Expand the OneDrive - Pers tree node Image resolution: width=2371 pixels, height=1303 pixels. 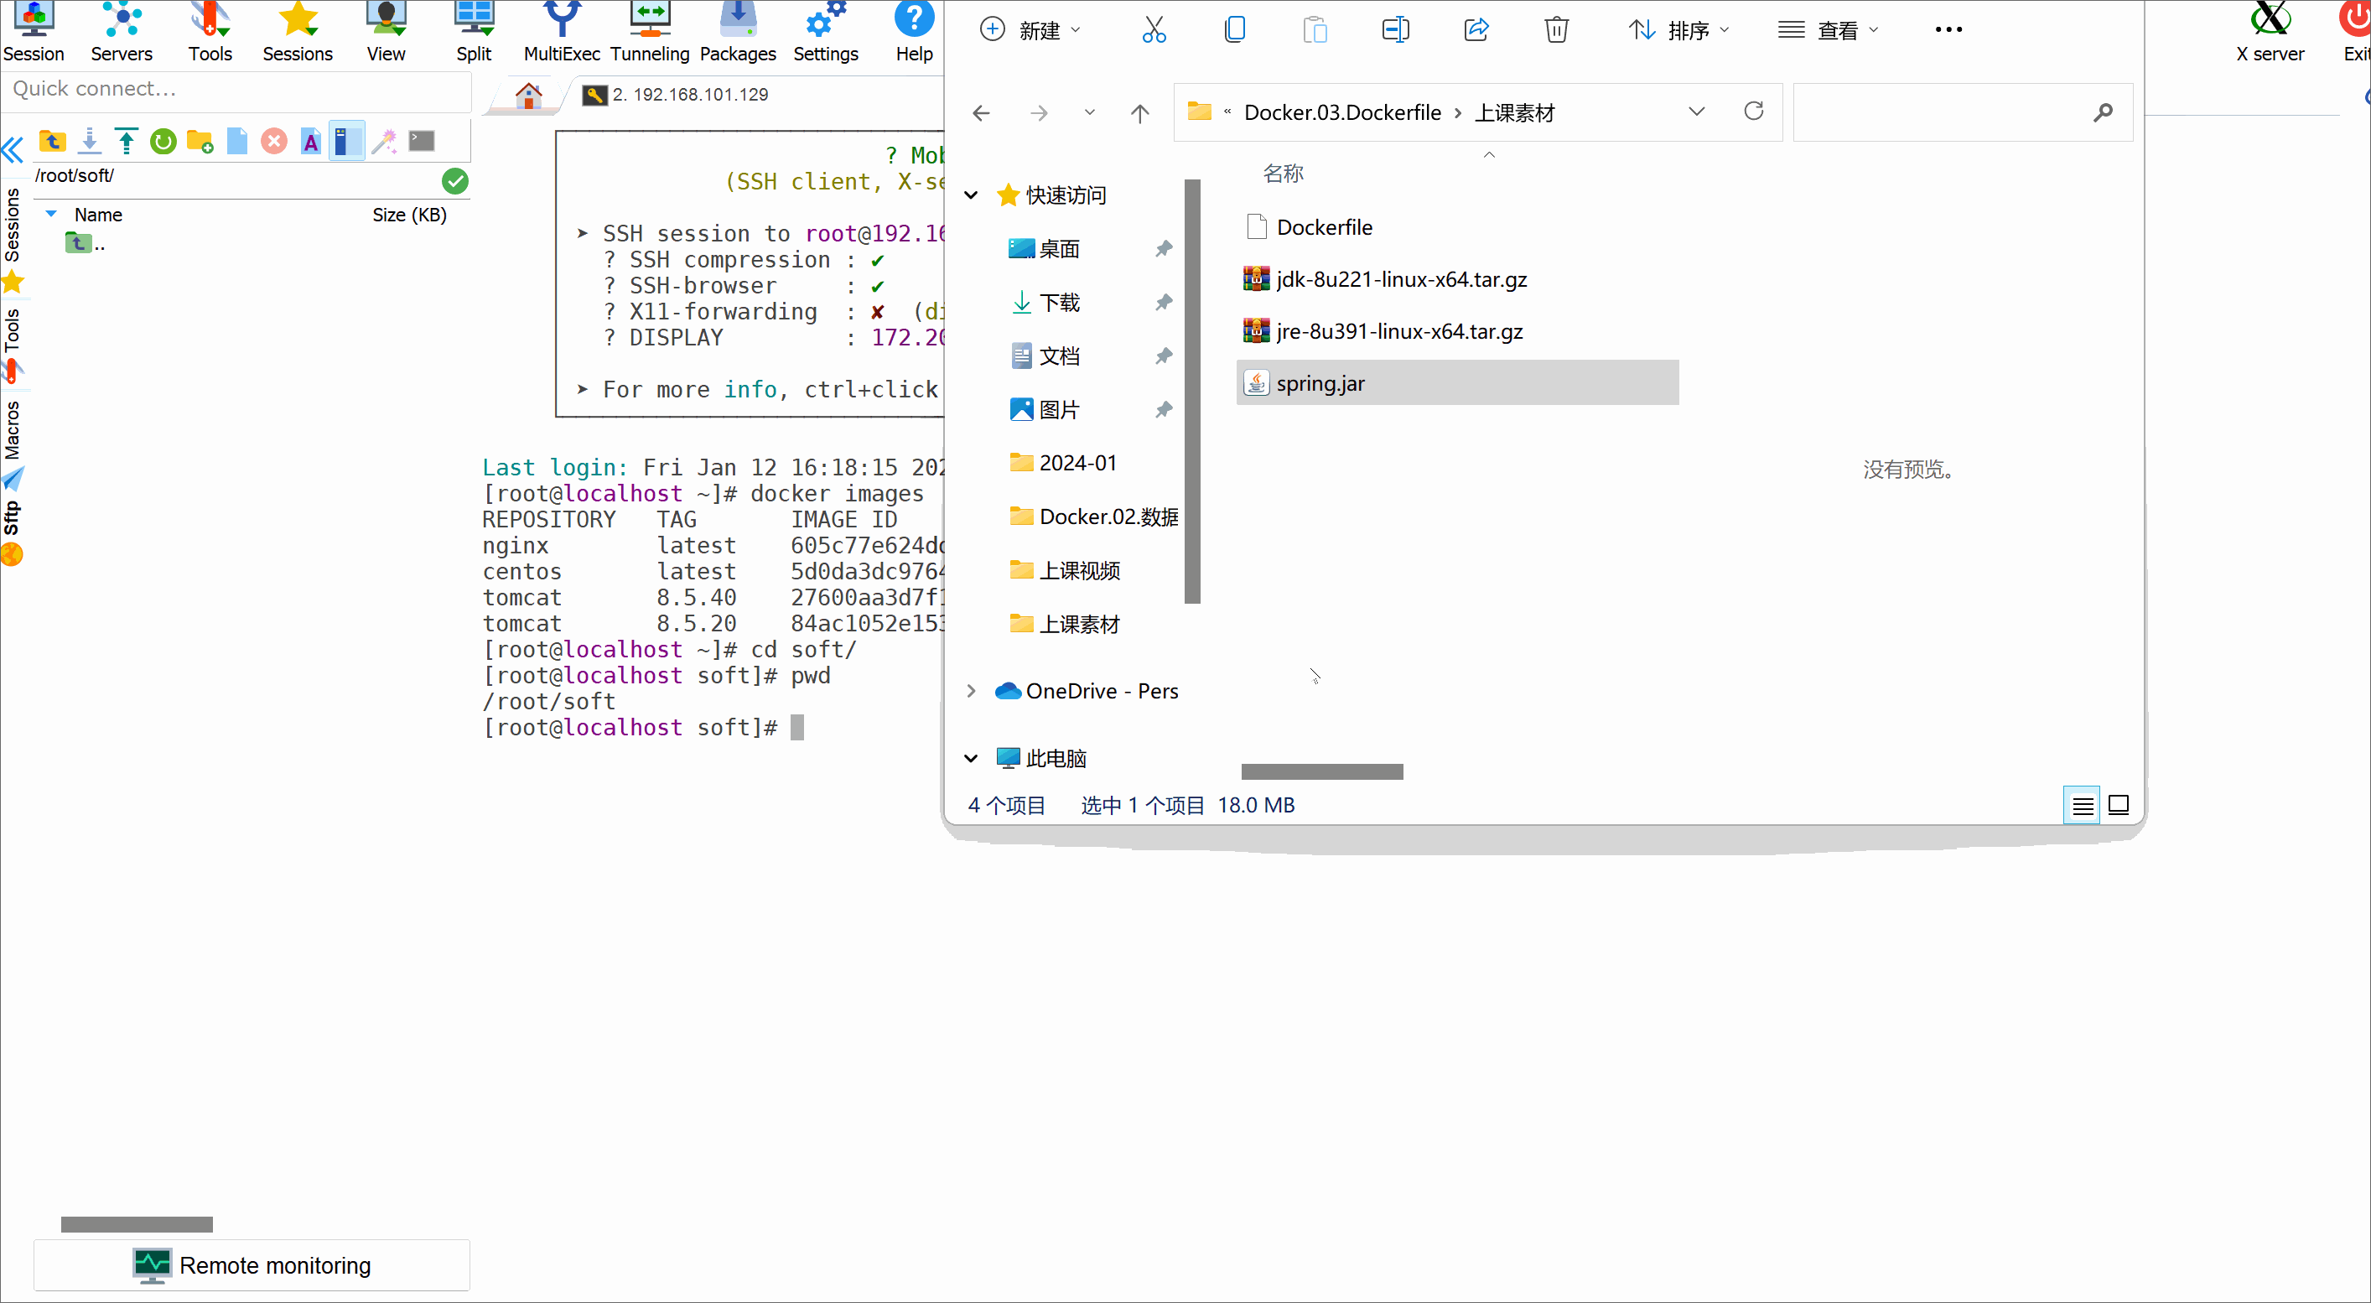click(x=971, y=691)
